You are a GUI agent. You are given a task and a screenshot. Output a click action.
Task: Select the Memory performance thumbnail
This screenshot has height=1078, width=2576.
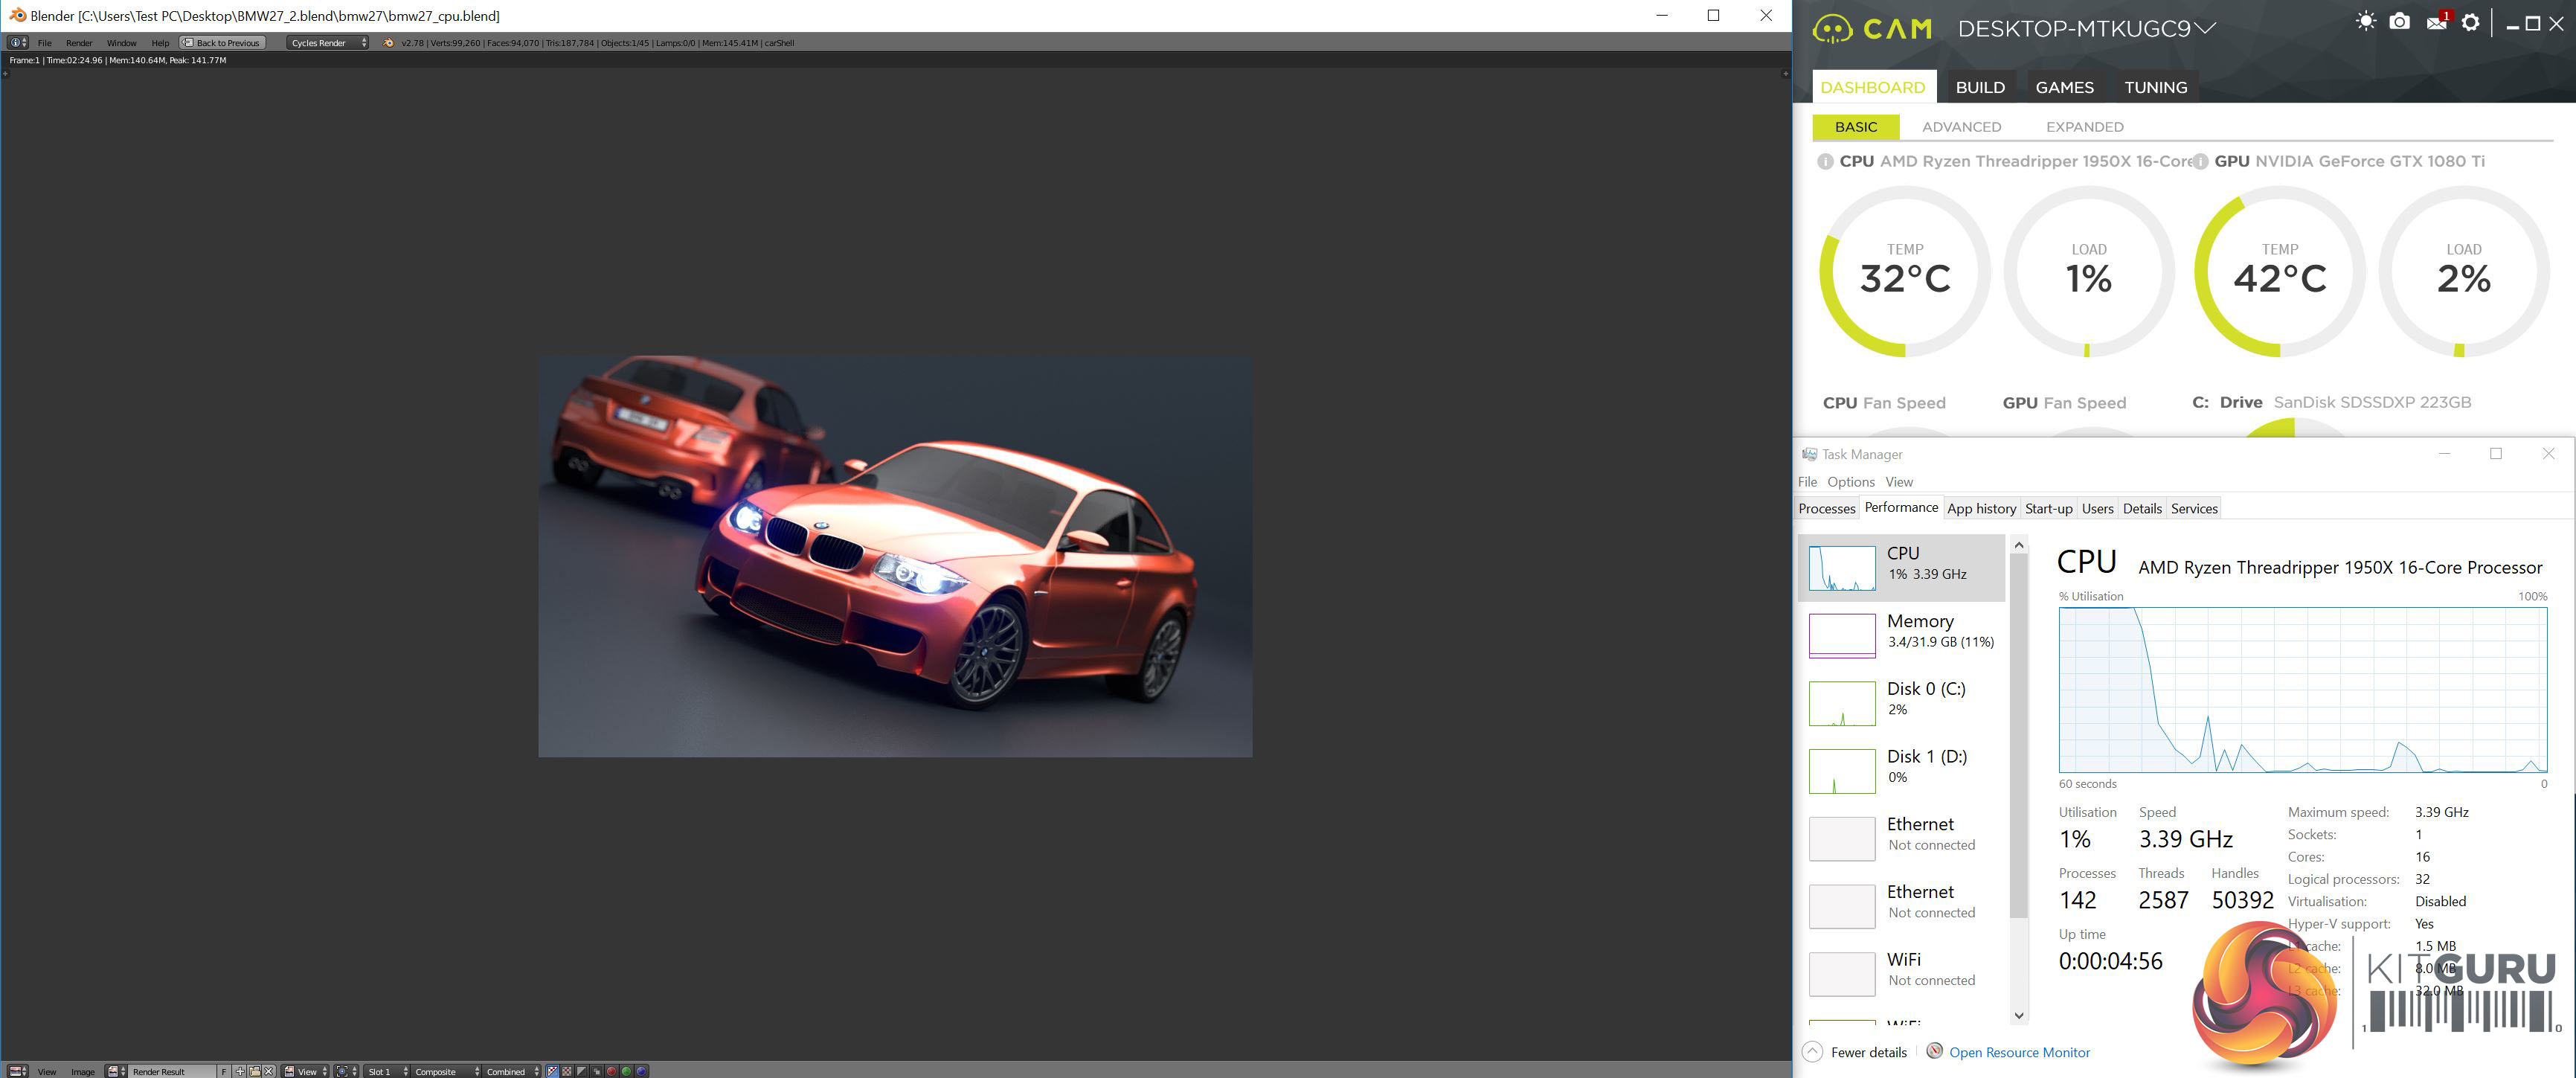click(1842, 635)
